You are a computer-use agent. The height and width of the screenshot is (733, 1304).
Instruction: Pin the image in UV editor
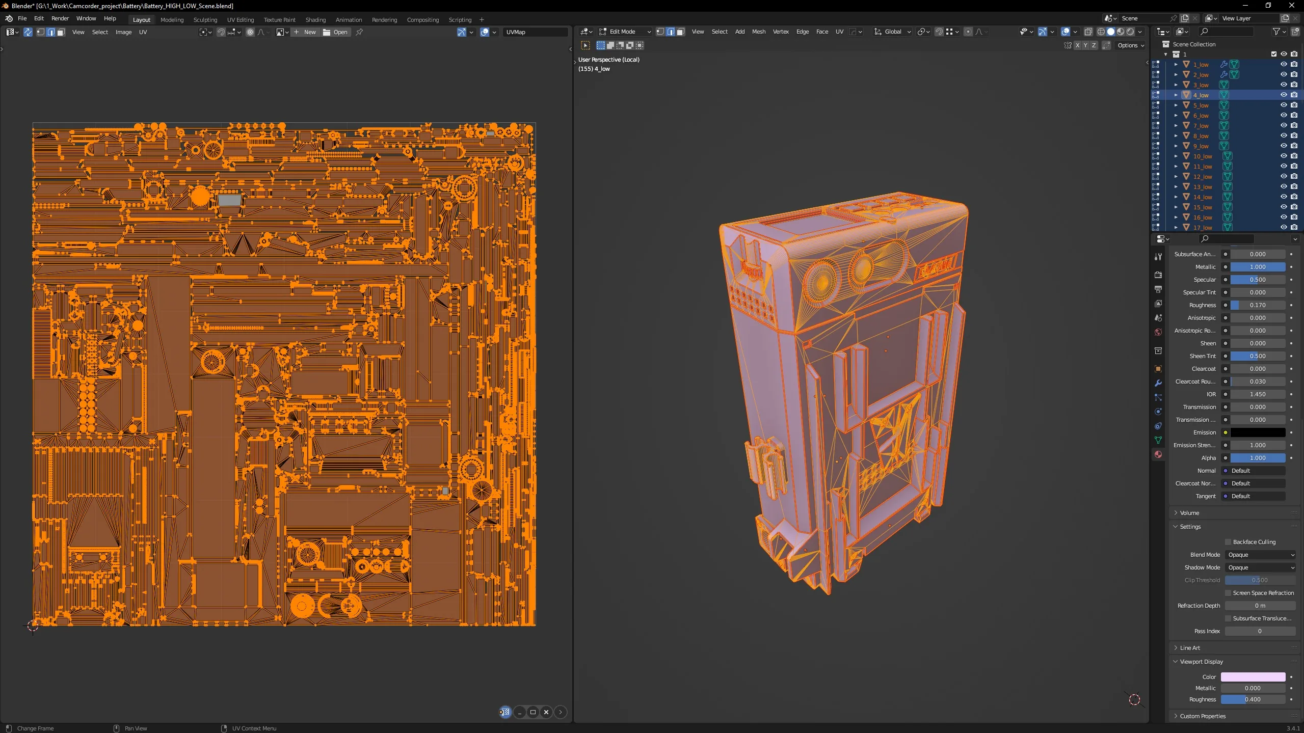(359, 32)
